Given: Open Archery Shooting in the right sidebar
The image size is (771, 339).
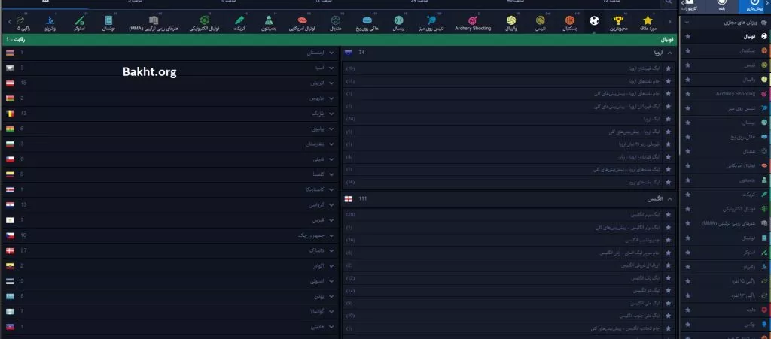Looking at the screenshot, I should pyautogui.click(x=733, y=93).
